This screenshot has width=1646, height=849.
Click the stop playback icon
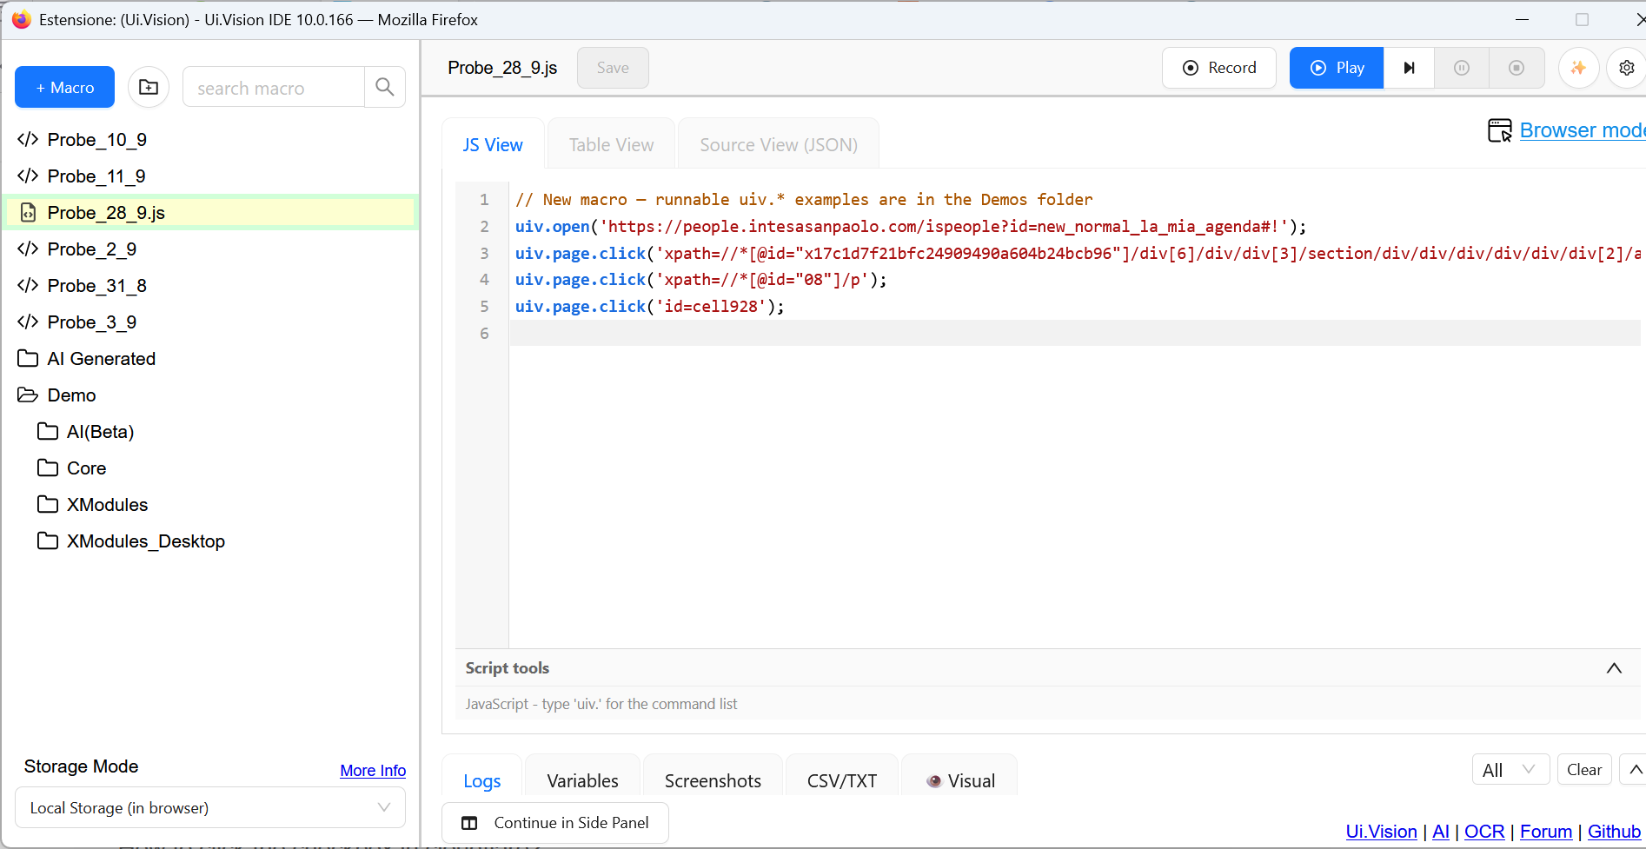click(x=1517, y=68)
